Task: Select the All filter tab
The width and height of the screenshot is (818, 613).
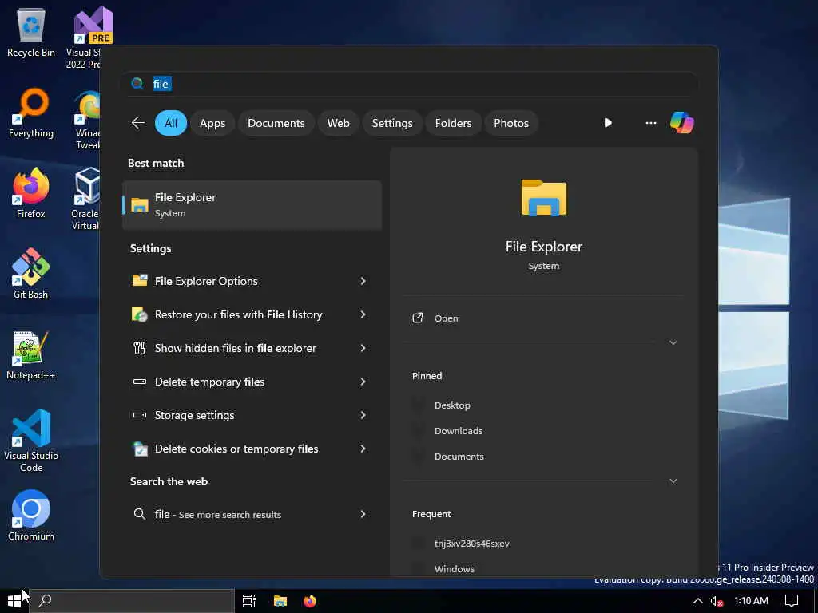Action: pyautogui.click(x=171, y=123)
